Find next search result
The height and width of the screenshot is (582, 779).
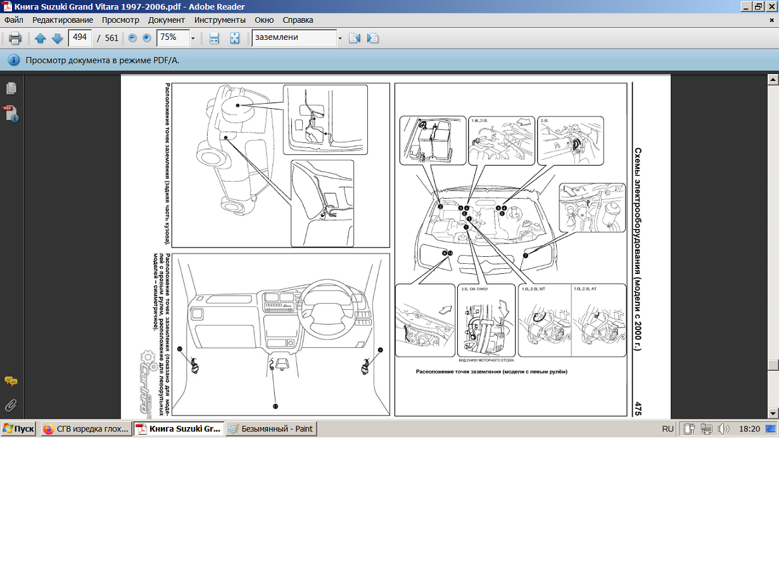(x=373, y=38)
